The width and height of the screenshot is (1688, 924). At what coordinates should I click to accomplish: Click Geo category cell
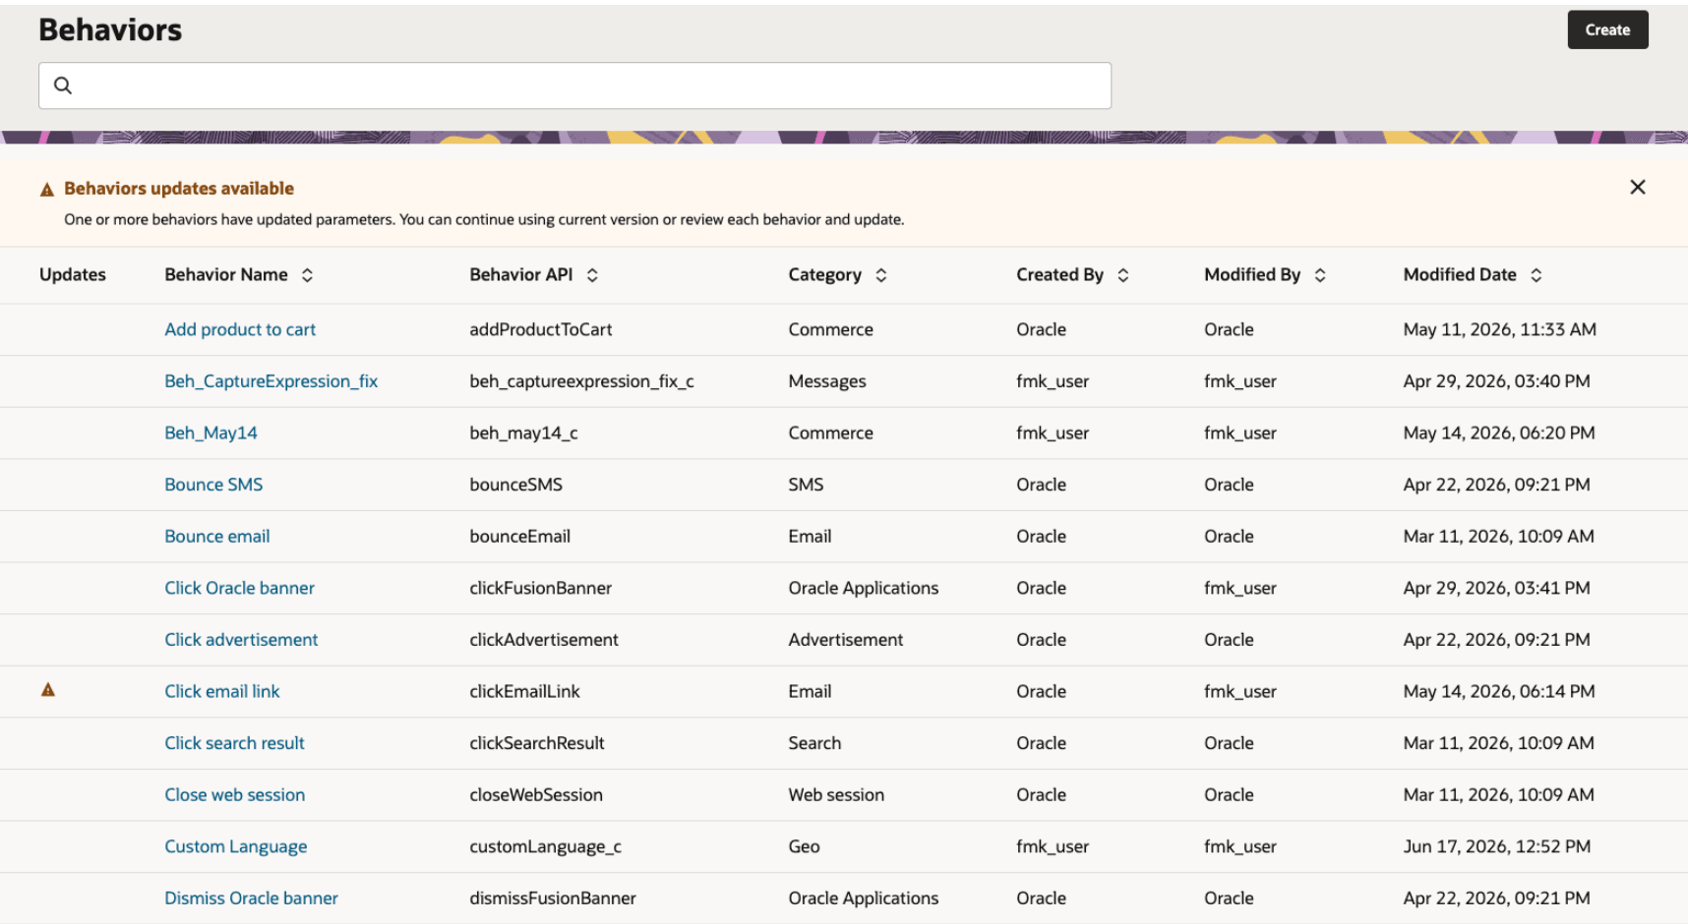[x=804, y=846]
